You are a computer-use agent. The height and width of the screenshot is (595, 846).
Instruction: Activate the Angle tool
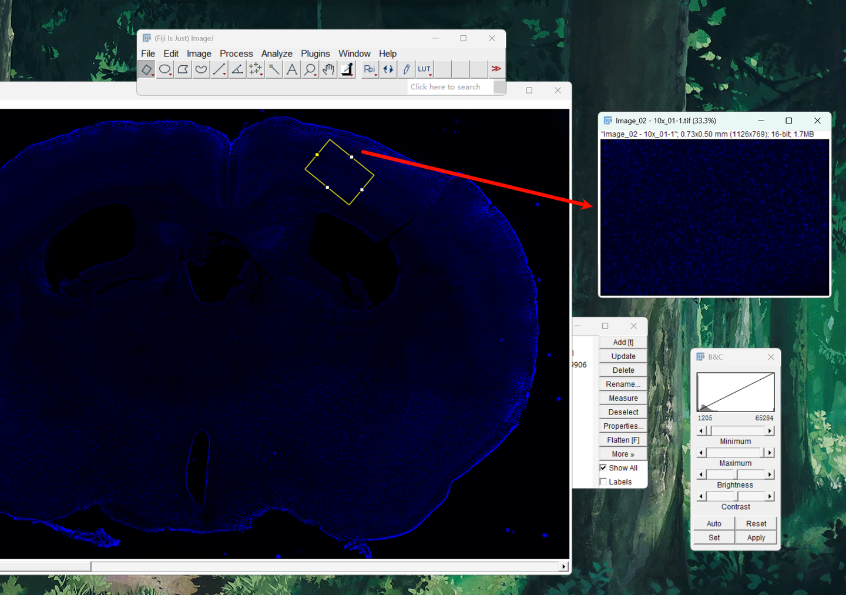[237, 69]
